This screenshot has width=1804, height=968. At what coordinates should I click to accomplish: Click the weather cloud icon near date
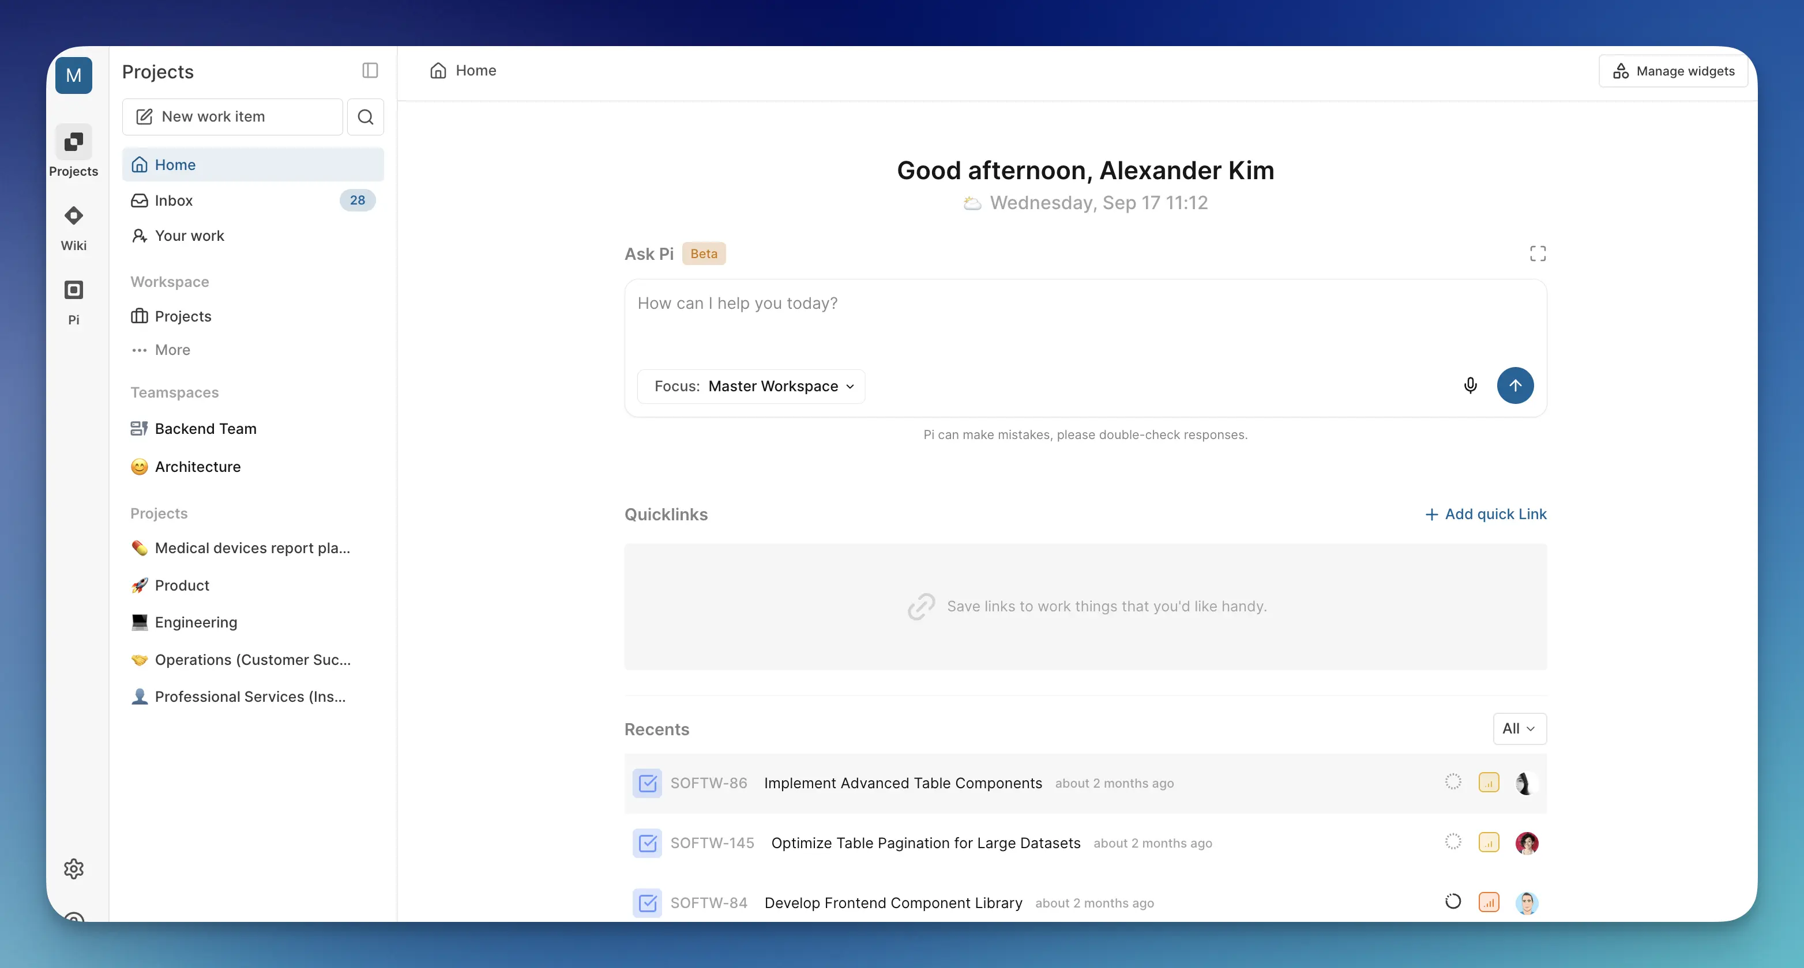click(972, 203)
